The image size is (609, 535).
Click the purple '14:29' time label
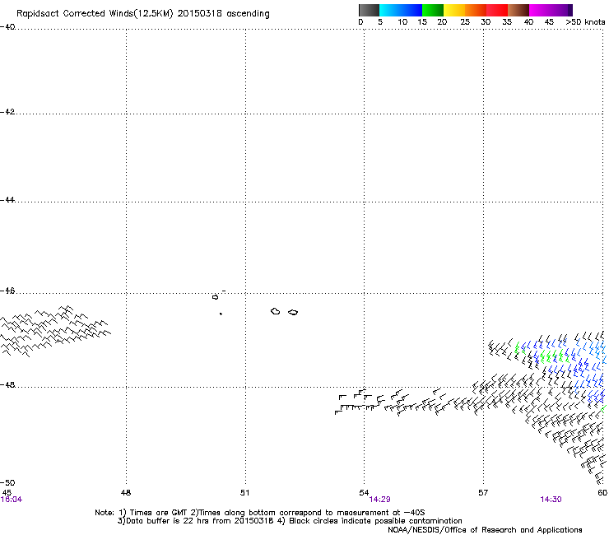(380, 500)
